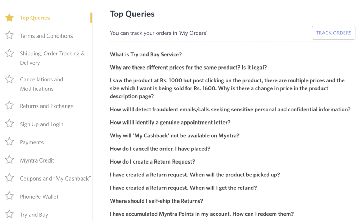Click the star icon beside Shipping, Order Tracking & Delivery

(9, 53)
